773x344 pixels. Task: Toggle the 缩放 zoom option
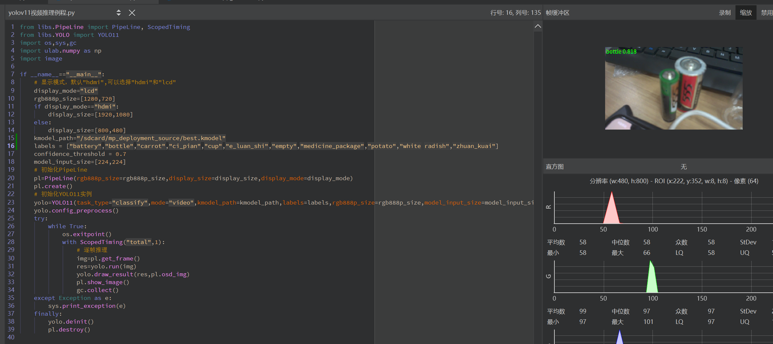tap(746, 13)
